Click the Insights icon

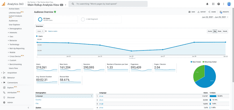[x=221, y=12]
